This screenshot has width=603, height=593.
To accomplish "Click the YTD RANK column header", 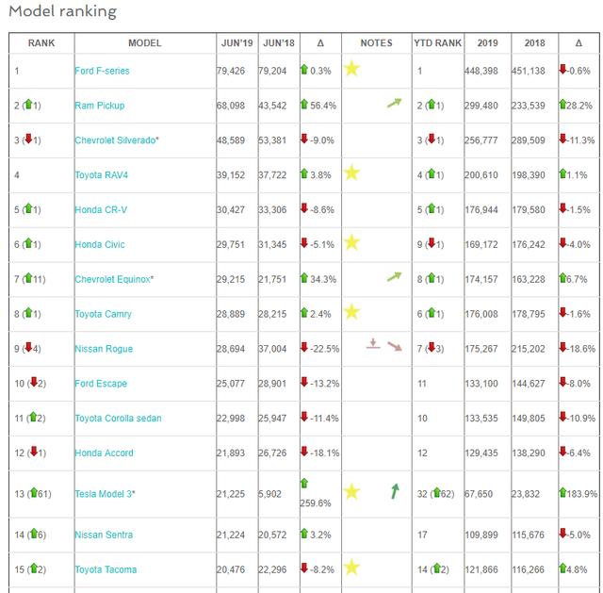I will point(437,43).
